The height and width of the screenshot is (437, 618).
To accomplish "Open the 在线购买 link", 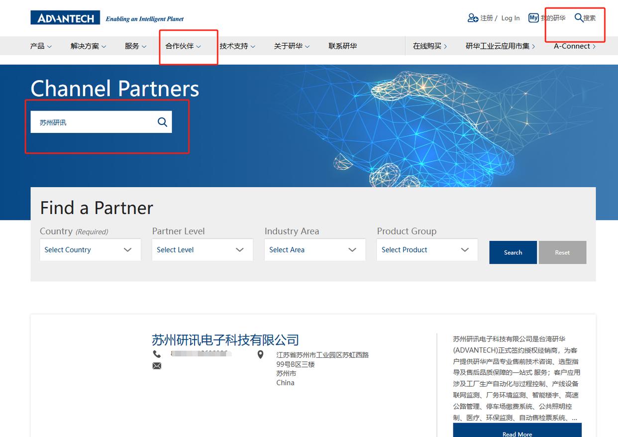I will coord(430,46).
